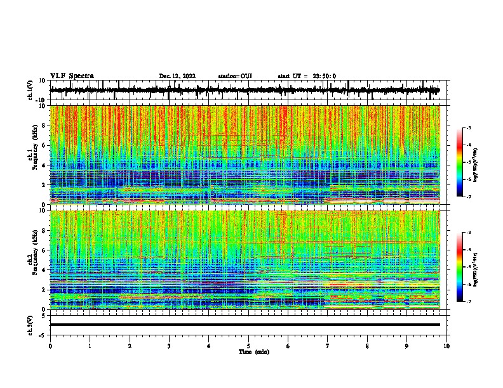Click time axis tick label "7"

pyautogui.click(x=328, y=346)
